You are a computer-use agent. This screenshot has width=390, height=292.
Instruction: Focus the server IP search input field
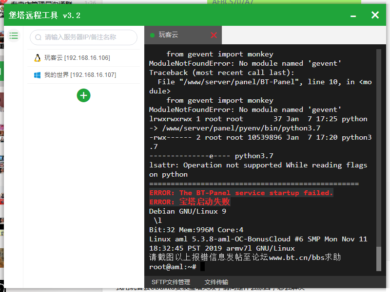83,37
